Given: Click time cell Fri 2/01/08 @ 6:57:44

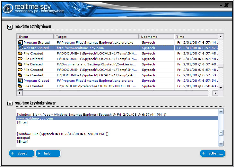Looking at the screenshot, I should 196,42.
